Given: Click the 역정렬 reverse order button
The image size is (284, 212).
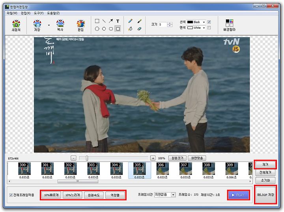Looking at the screenshot, I should 115,195.
